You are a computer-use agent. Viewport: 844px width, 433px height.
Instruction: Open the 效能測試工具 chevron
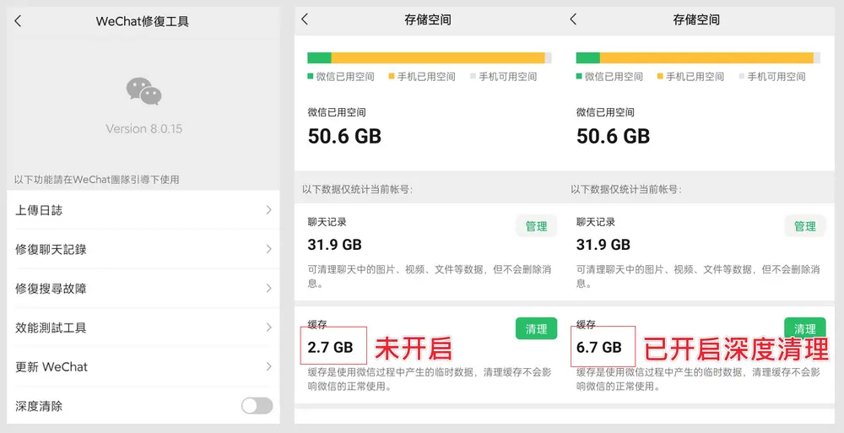[268, 327]
